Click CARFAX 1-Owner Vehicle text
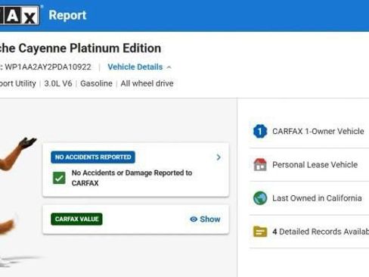The width and height of the screenshot is (369, 277). 318,131
